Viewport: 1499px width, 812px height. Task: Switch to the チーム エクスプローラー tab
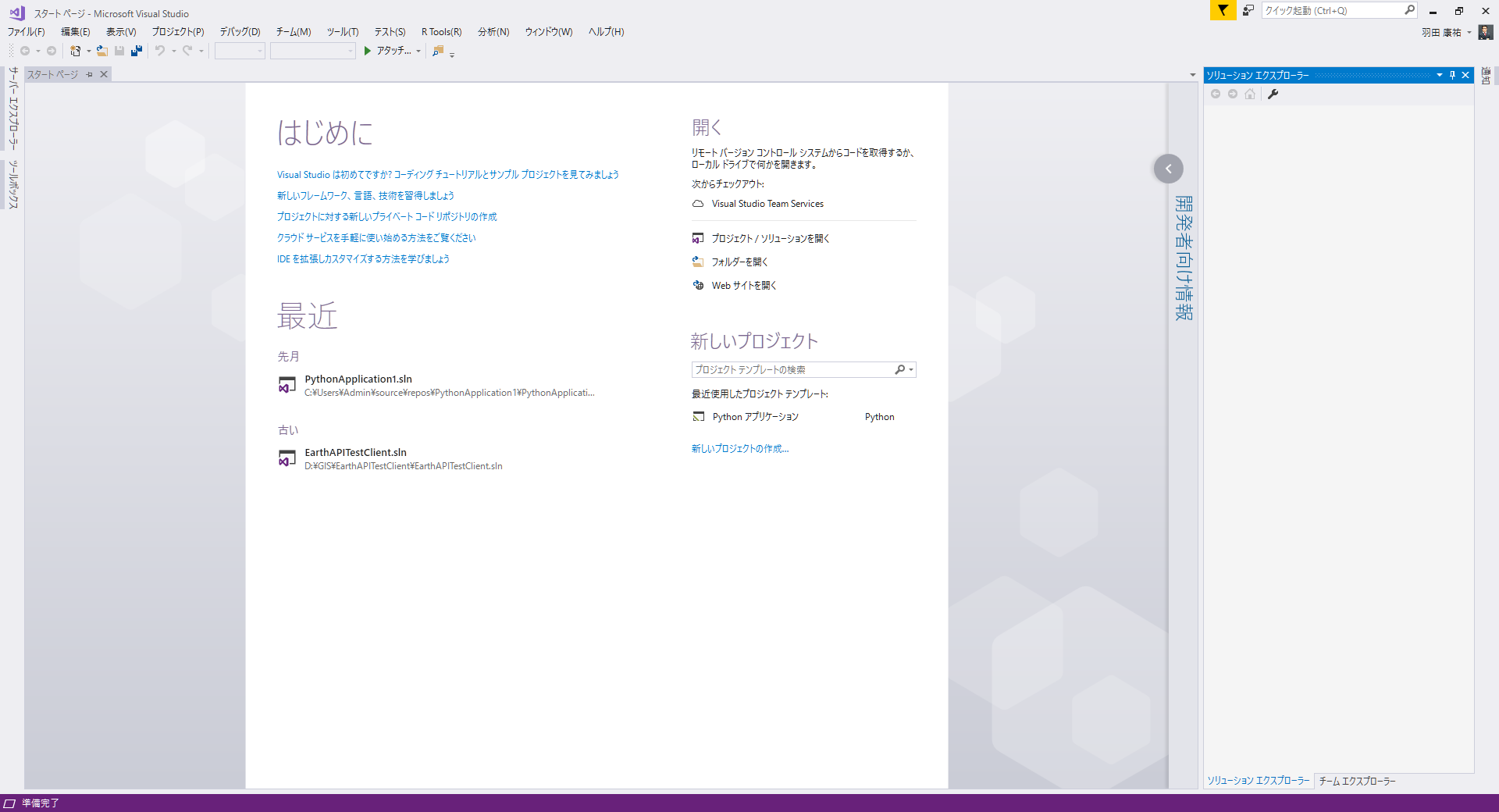pyautogui.click(x=1357, y=781)
